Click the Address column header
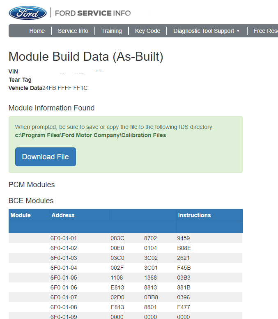 pos(63,215)
